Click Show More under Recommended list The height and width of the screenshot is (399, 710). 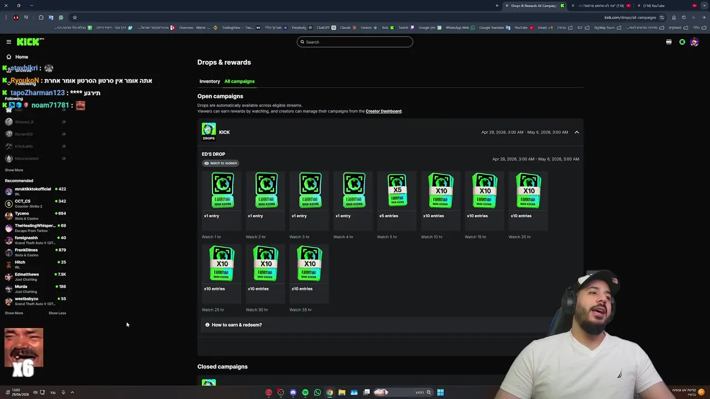tap(14, 313)
